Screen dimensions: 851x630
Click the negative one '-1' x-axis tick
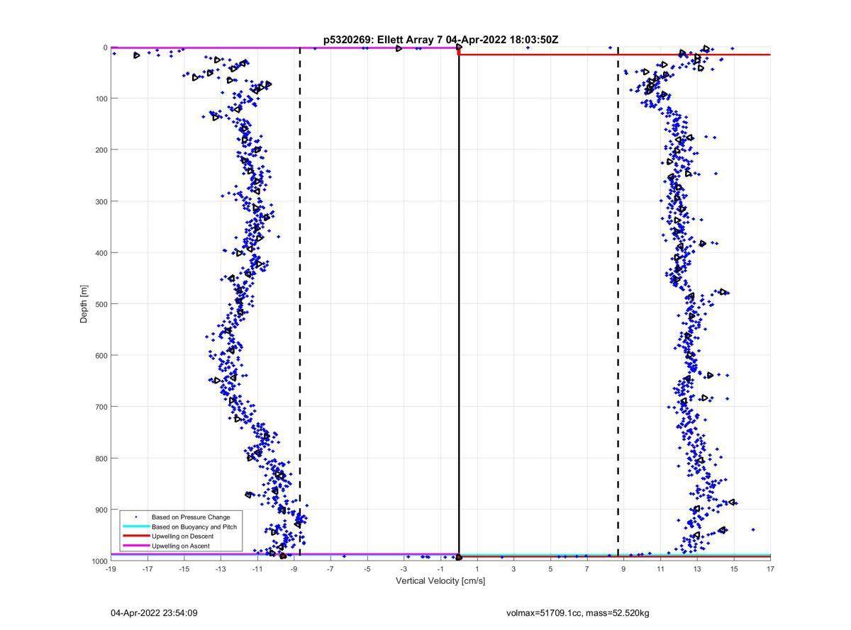click(440, 568)
